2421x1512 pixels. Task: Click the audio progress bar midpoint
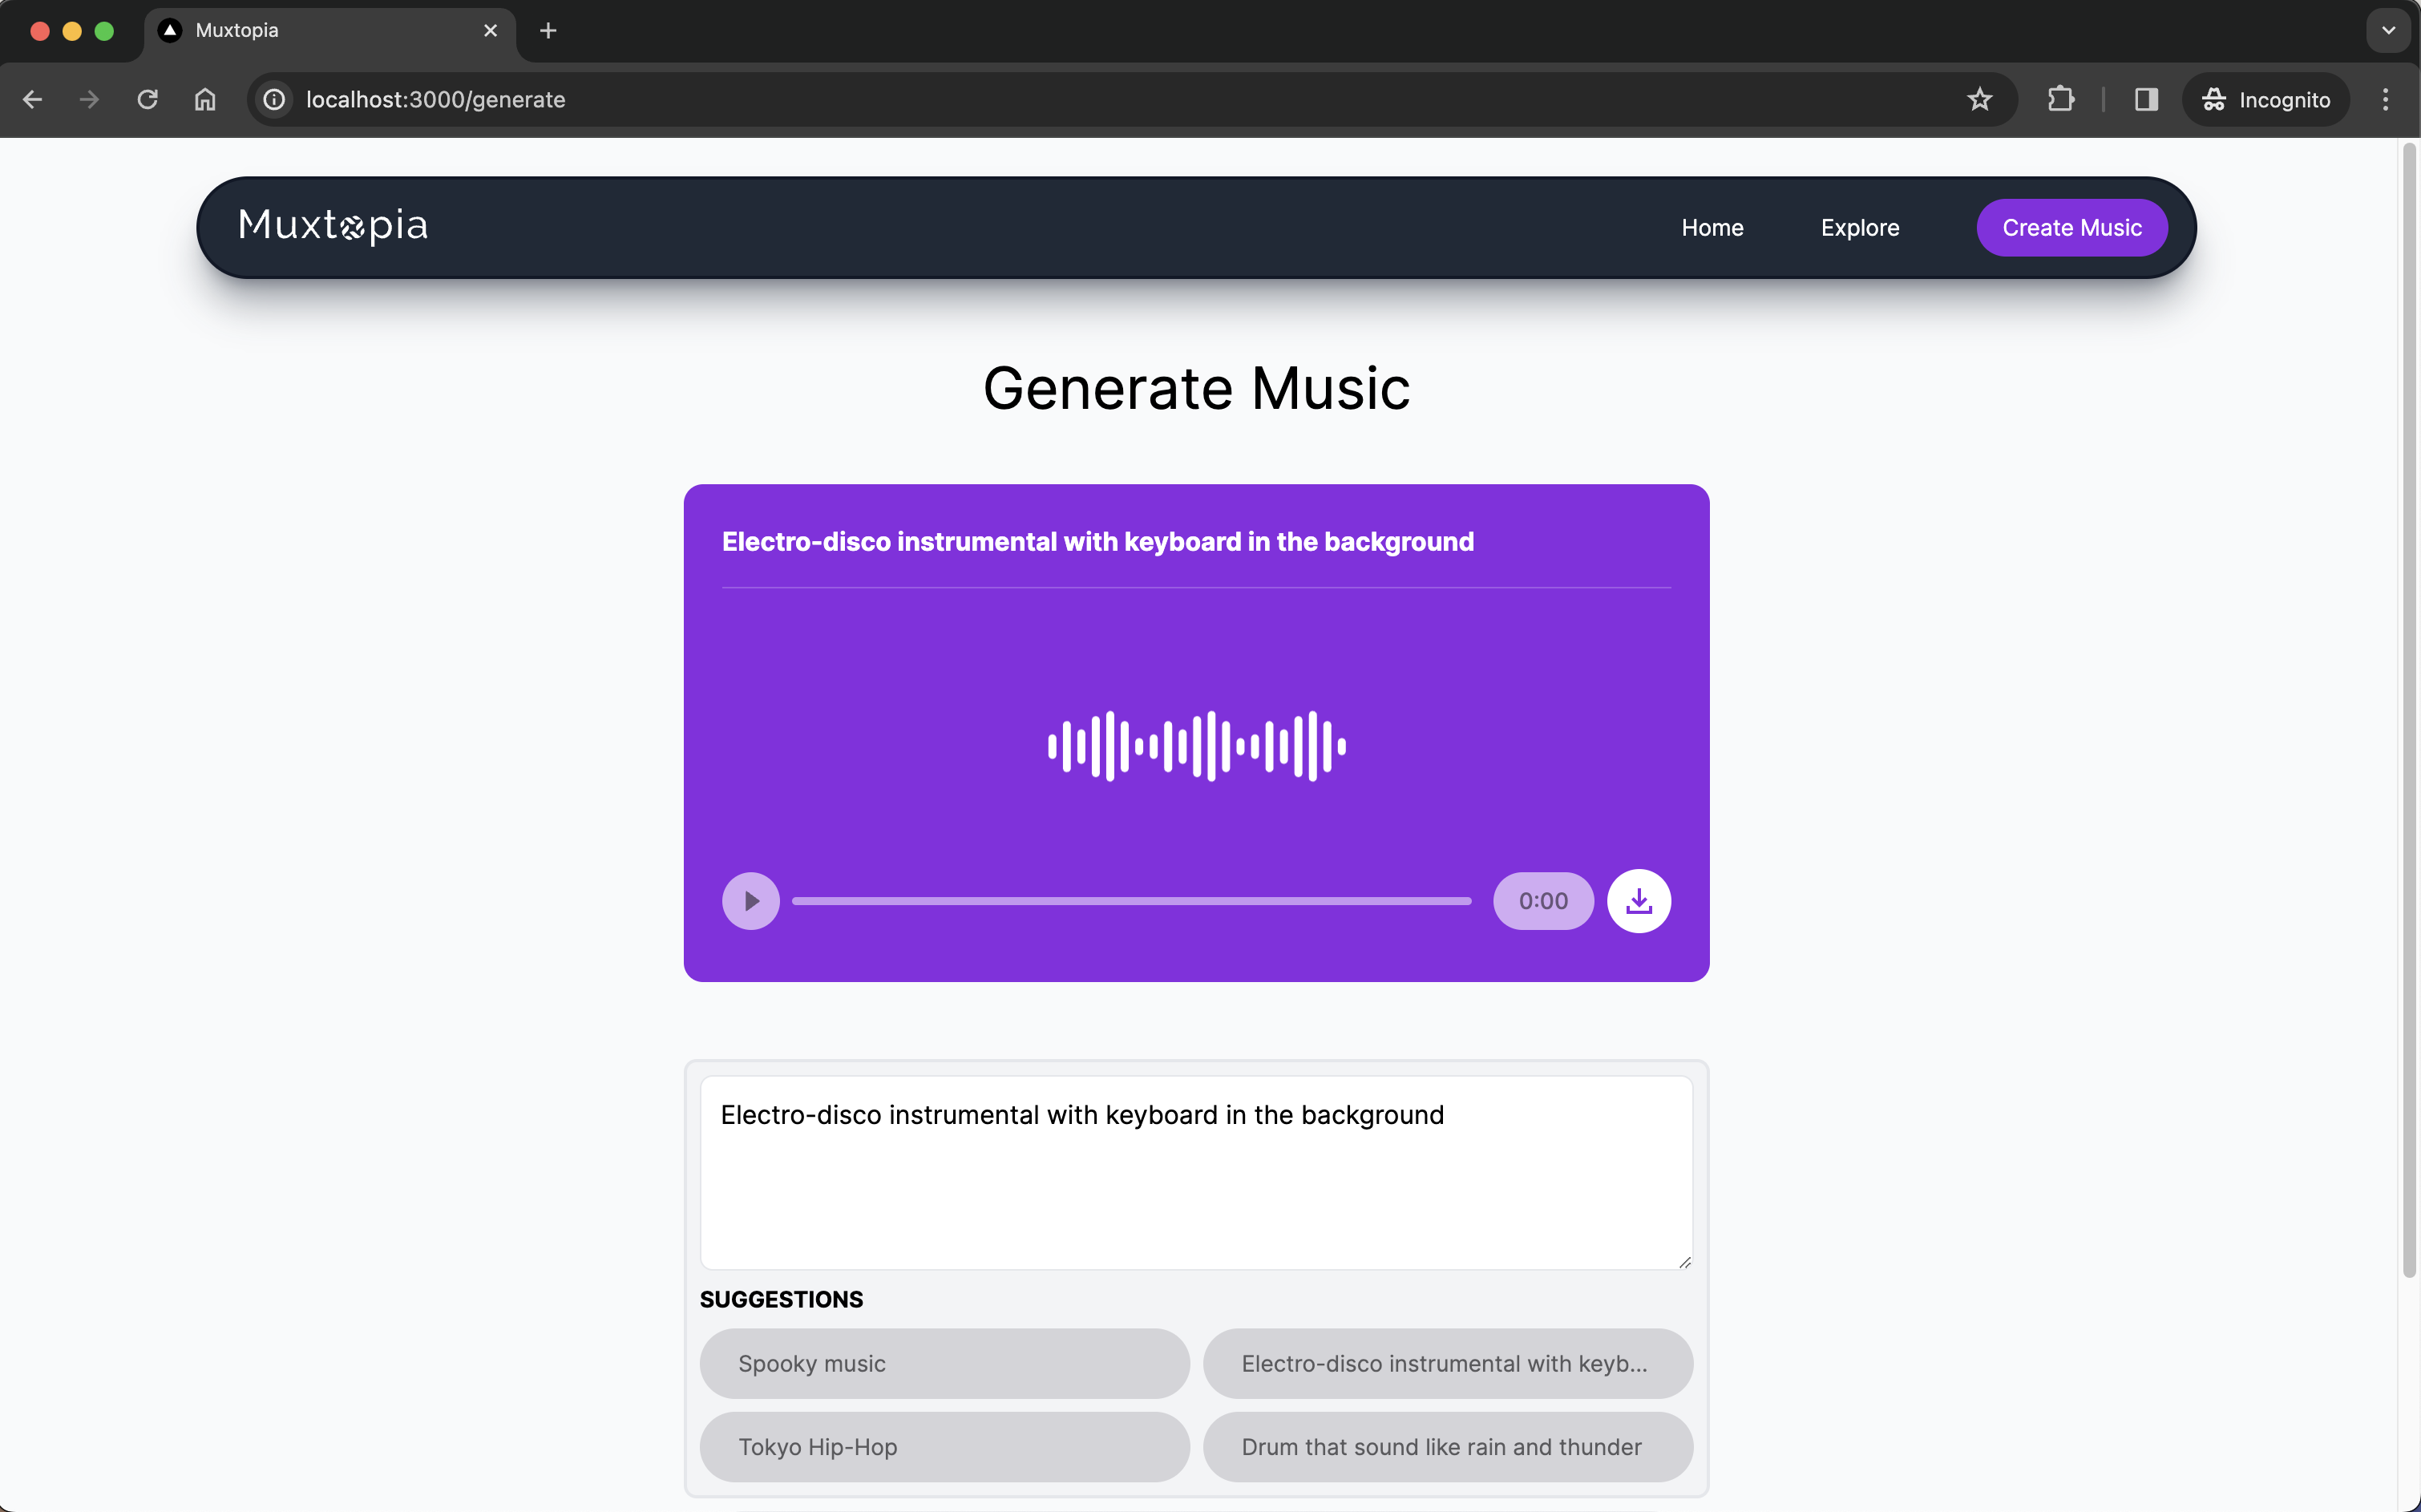coord(1131,901)
